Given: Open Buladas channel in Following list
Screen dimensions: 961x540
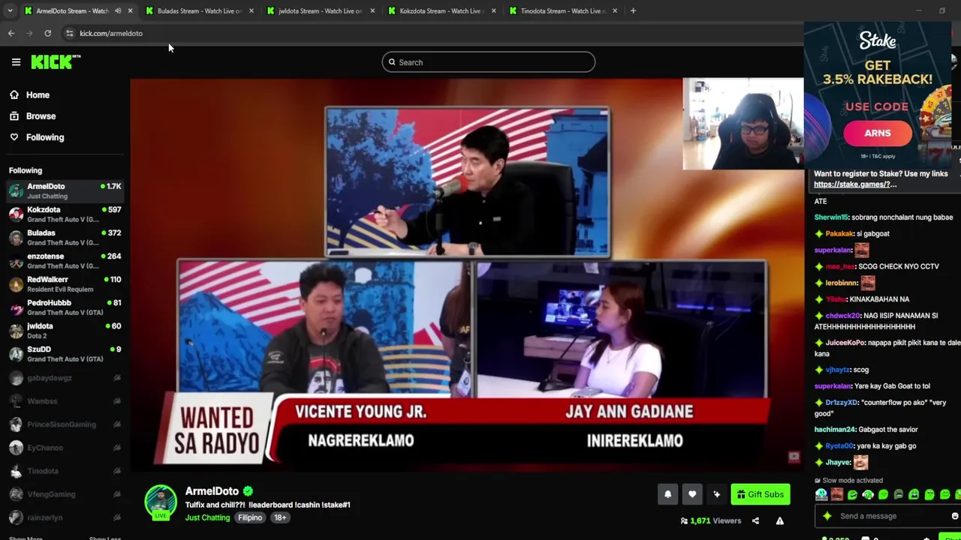Looking at the screenshot, I should pos(65,237).
